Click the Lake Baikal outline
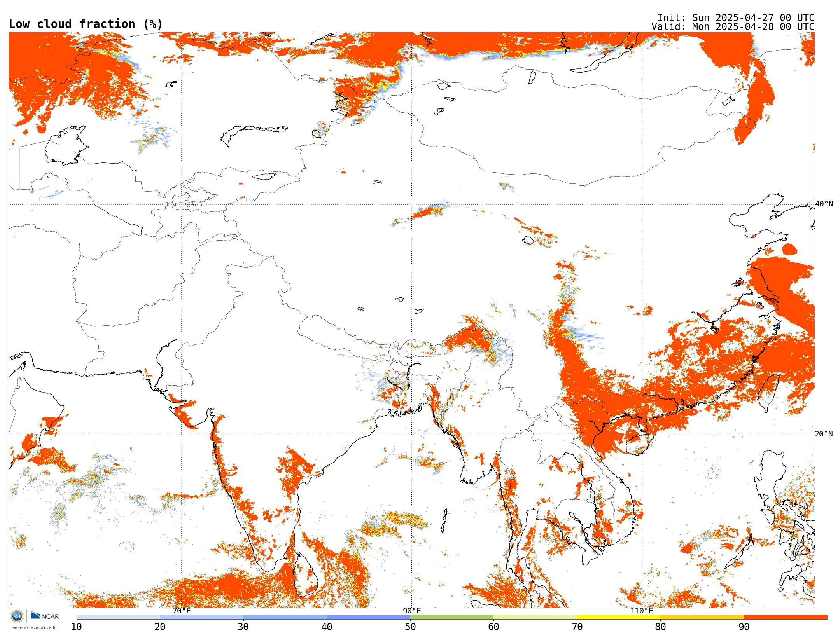 [604, 57]
